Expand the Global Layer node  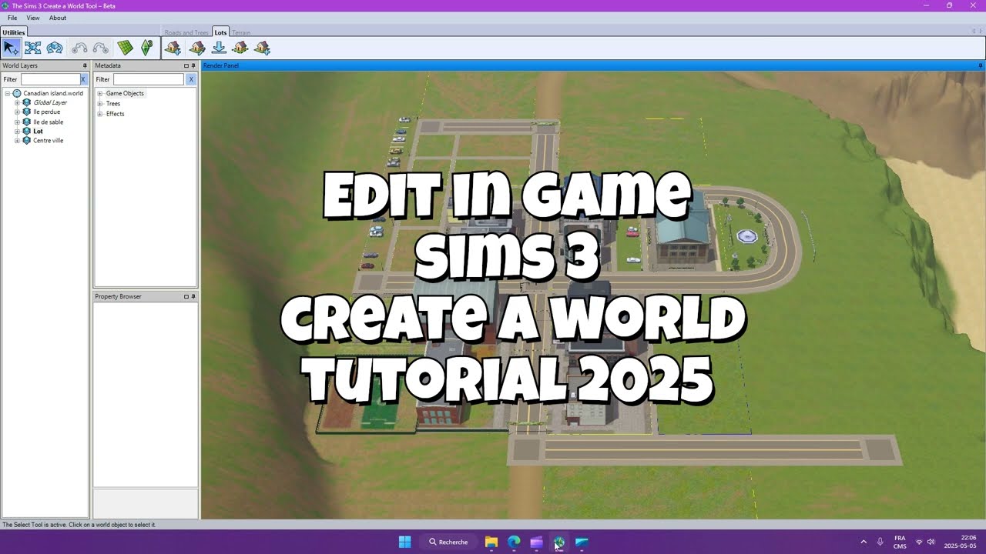[17, 102]
